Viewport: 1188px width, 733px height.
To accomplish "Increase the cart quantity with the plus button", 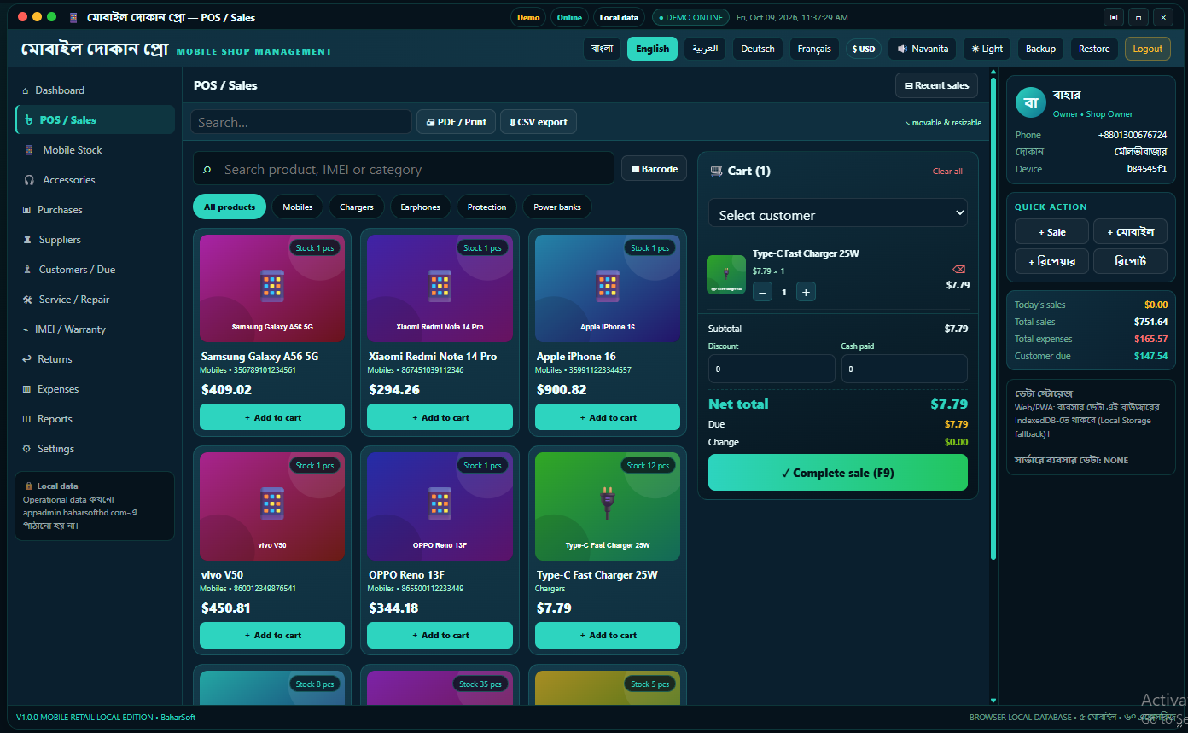I will click(x=806, y=292).
